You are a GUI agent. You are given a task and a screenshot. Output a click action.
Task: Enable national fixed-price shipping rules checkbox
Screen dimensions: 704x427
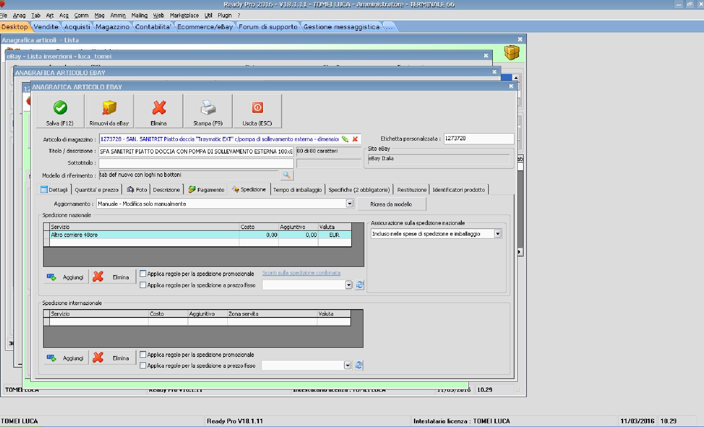143,285
